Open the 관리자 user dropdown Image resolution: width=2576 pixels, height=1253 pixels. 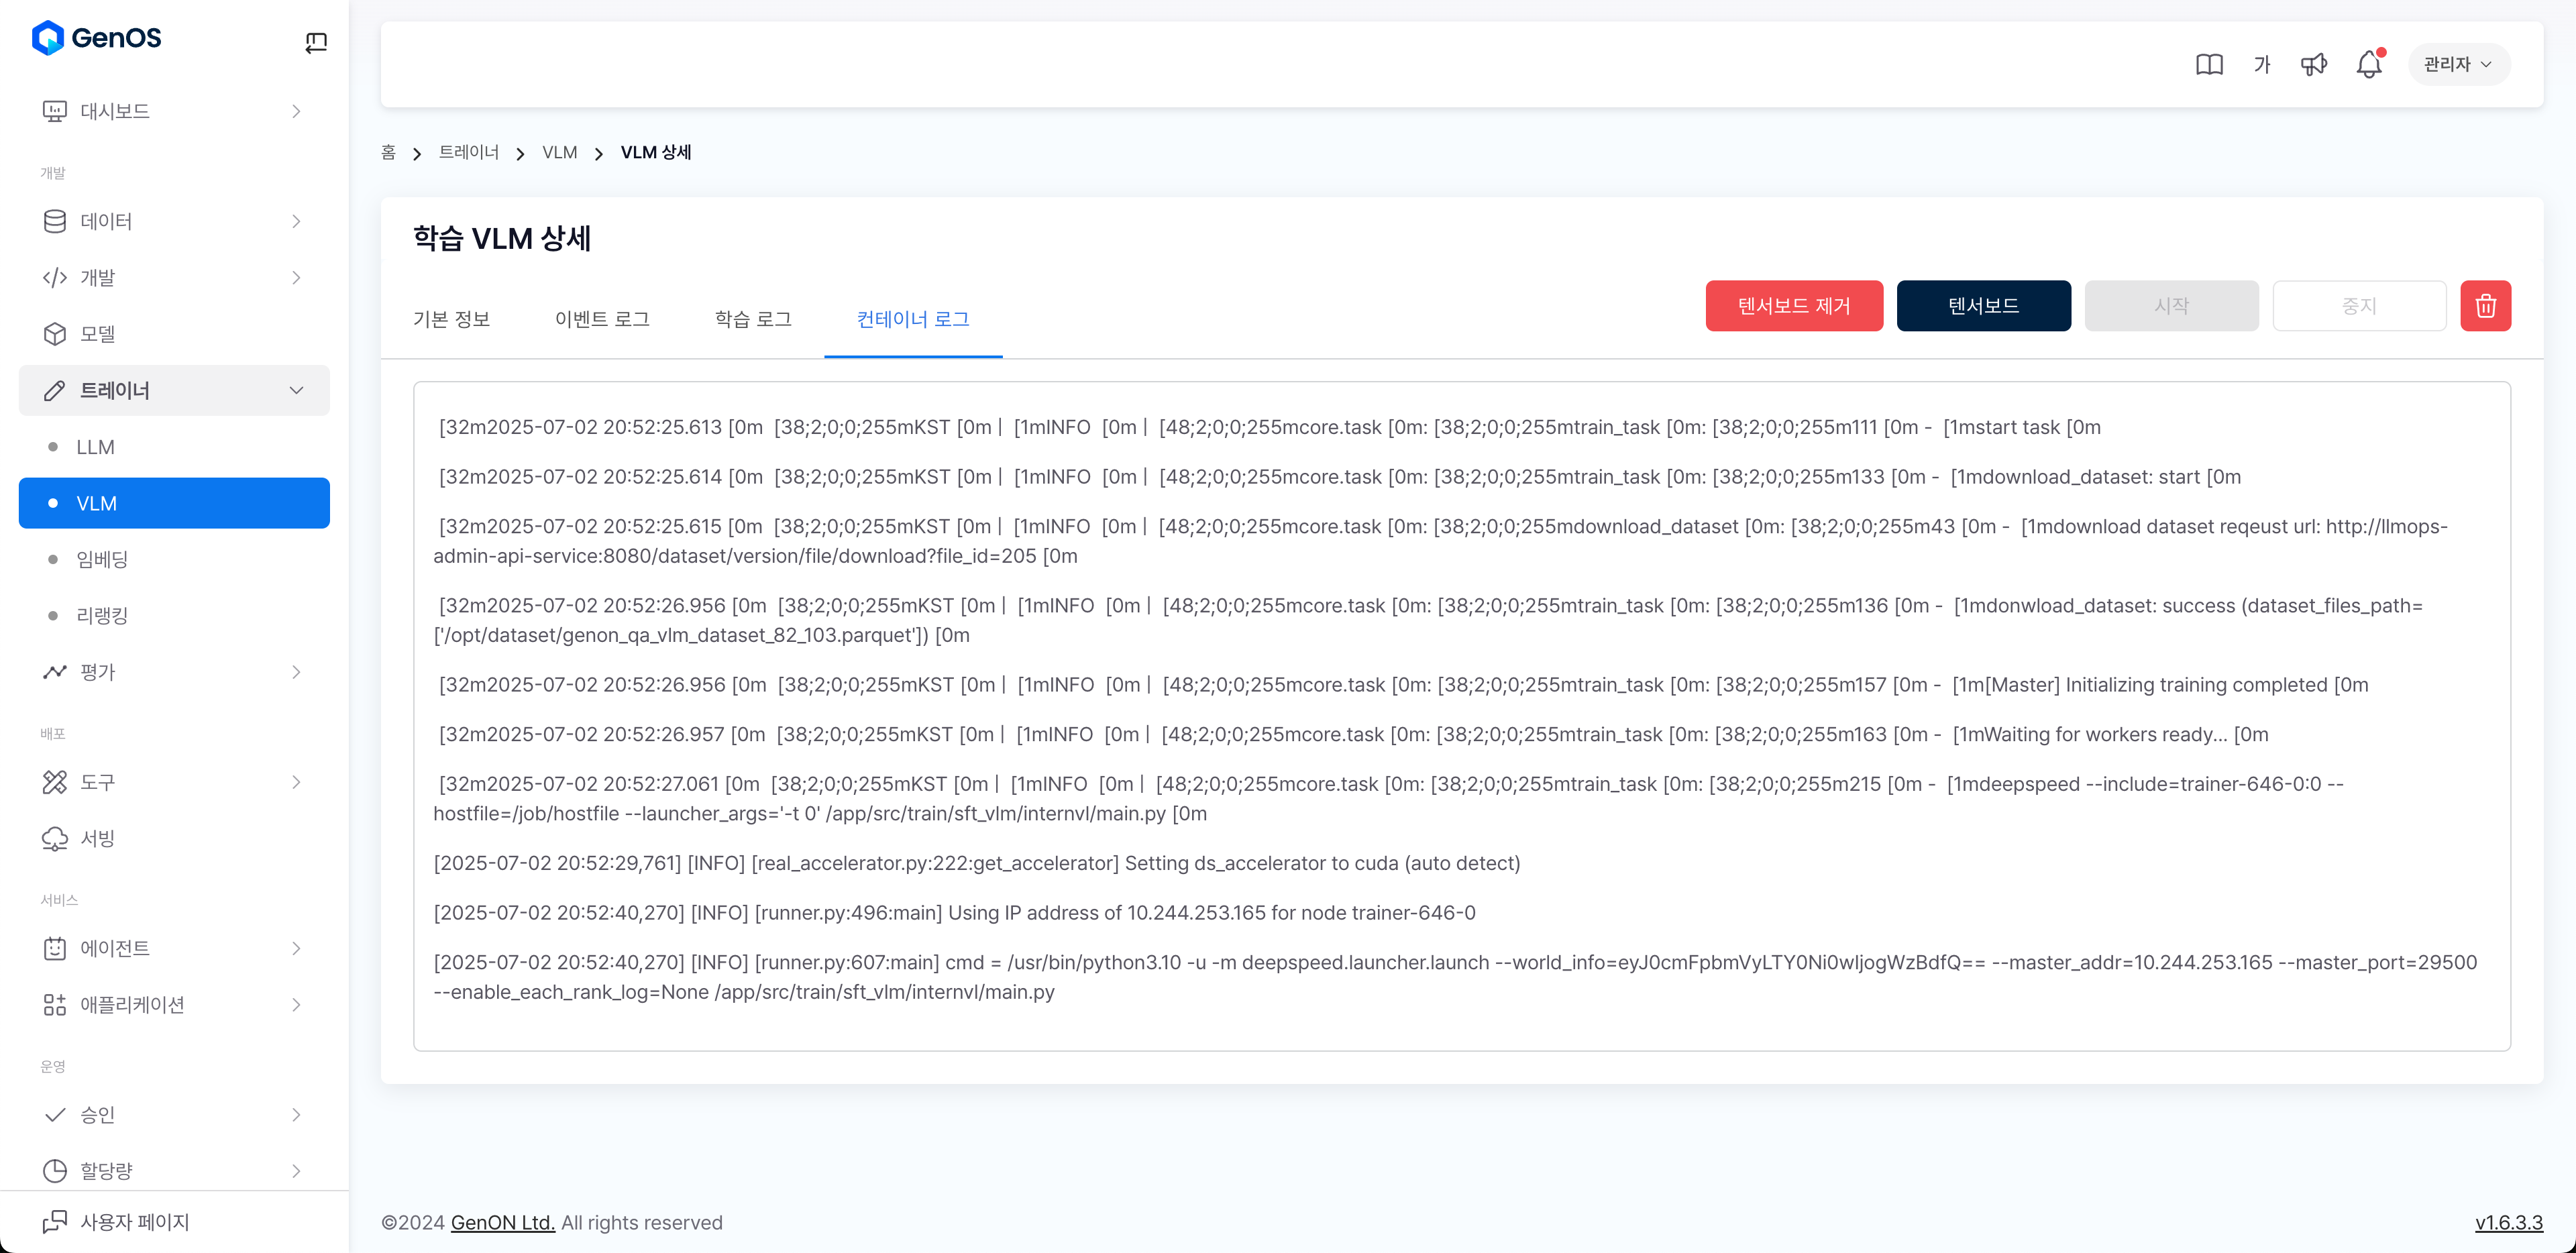tap(2457, 65)
